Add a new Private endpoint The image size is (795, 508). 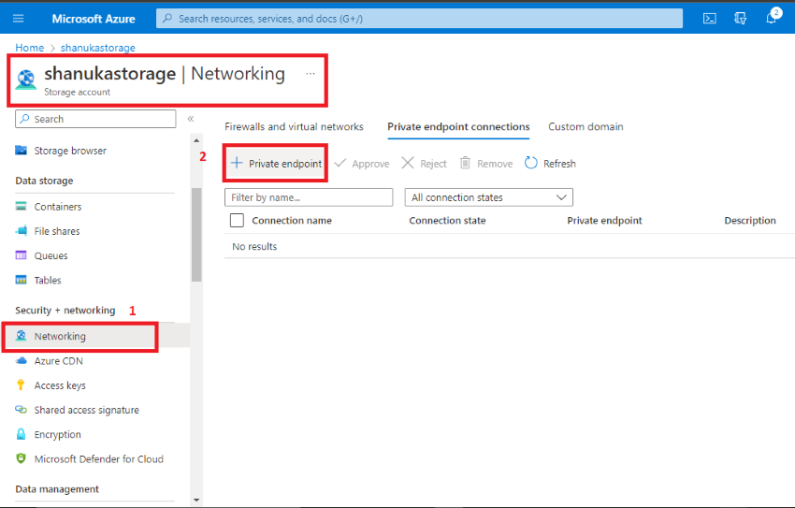[276, 163]
